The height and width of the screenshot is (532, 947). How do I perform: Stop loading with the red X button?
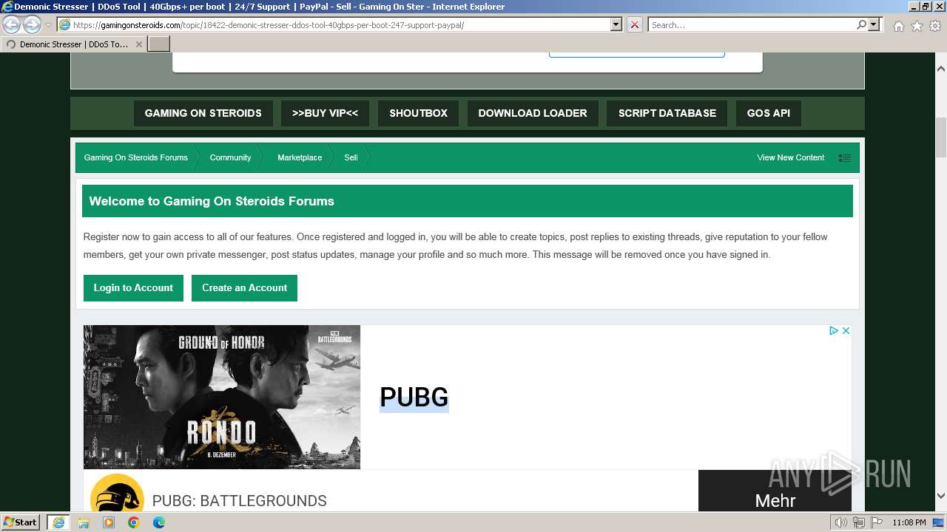click(x=634, y=24)
